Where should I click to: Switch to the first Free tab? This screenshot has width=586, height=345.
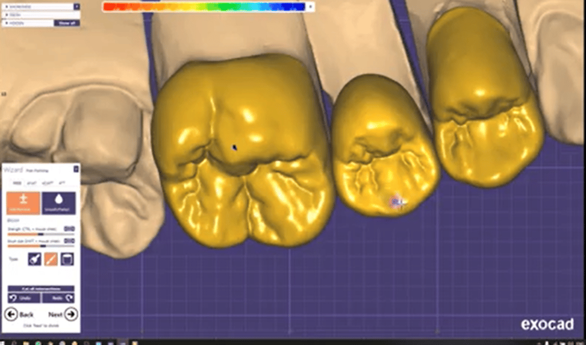point(17,183)
